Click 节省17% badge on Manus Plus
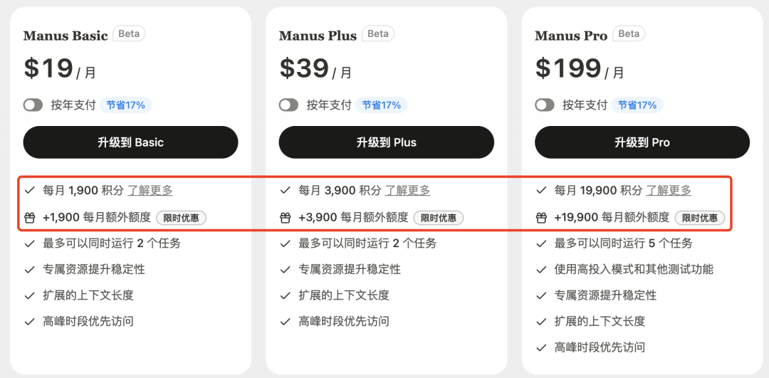This screenshot has height=378, width=769. [x=382, y=105]
